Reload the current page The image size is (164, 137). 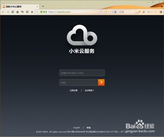click(13, 12)
